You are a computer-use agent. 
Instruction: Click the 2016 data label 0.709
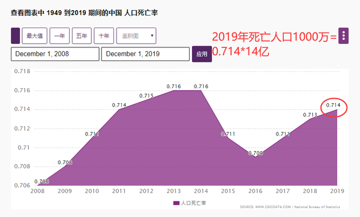(x=256, y=153)
